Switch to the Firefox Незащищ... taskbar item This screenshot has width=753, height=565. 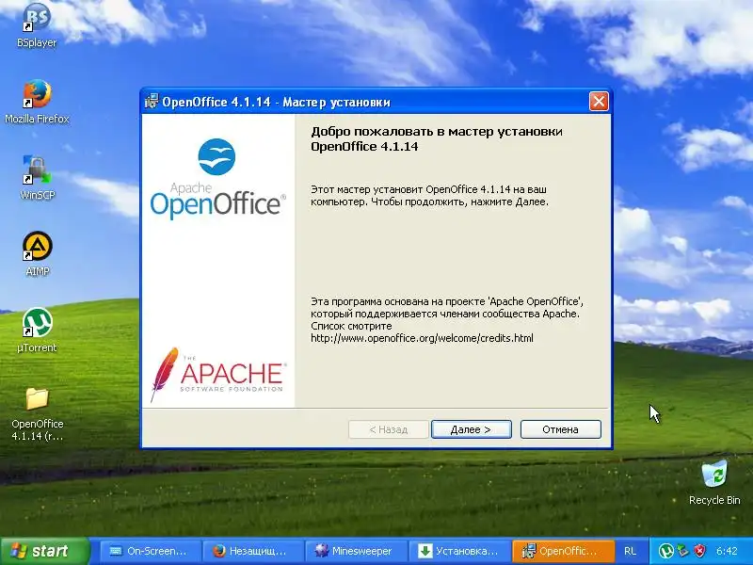coord(252,551)
